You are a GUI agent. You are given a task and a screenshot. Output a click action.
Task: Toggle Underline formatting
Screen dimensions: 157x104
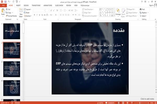[40, 15]
